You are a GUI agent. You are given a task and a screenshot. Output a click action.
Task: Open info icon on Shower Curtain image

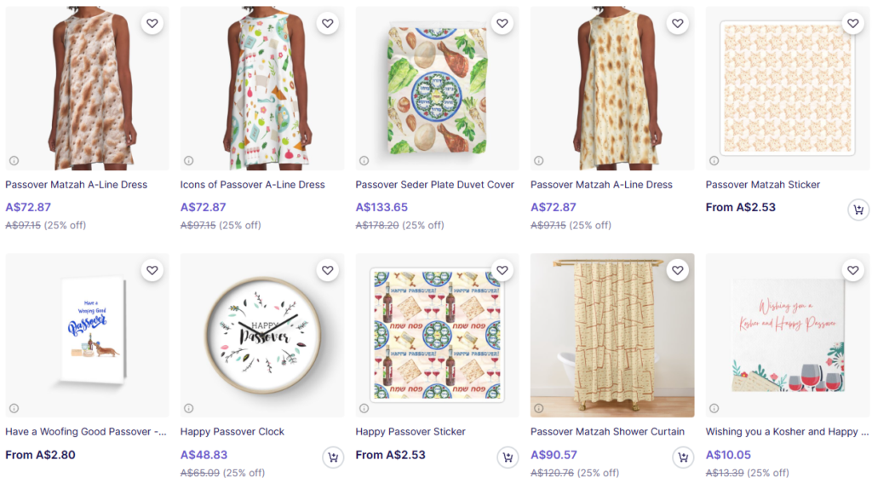pyautogui.click(x=539, y=408)
